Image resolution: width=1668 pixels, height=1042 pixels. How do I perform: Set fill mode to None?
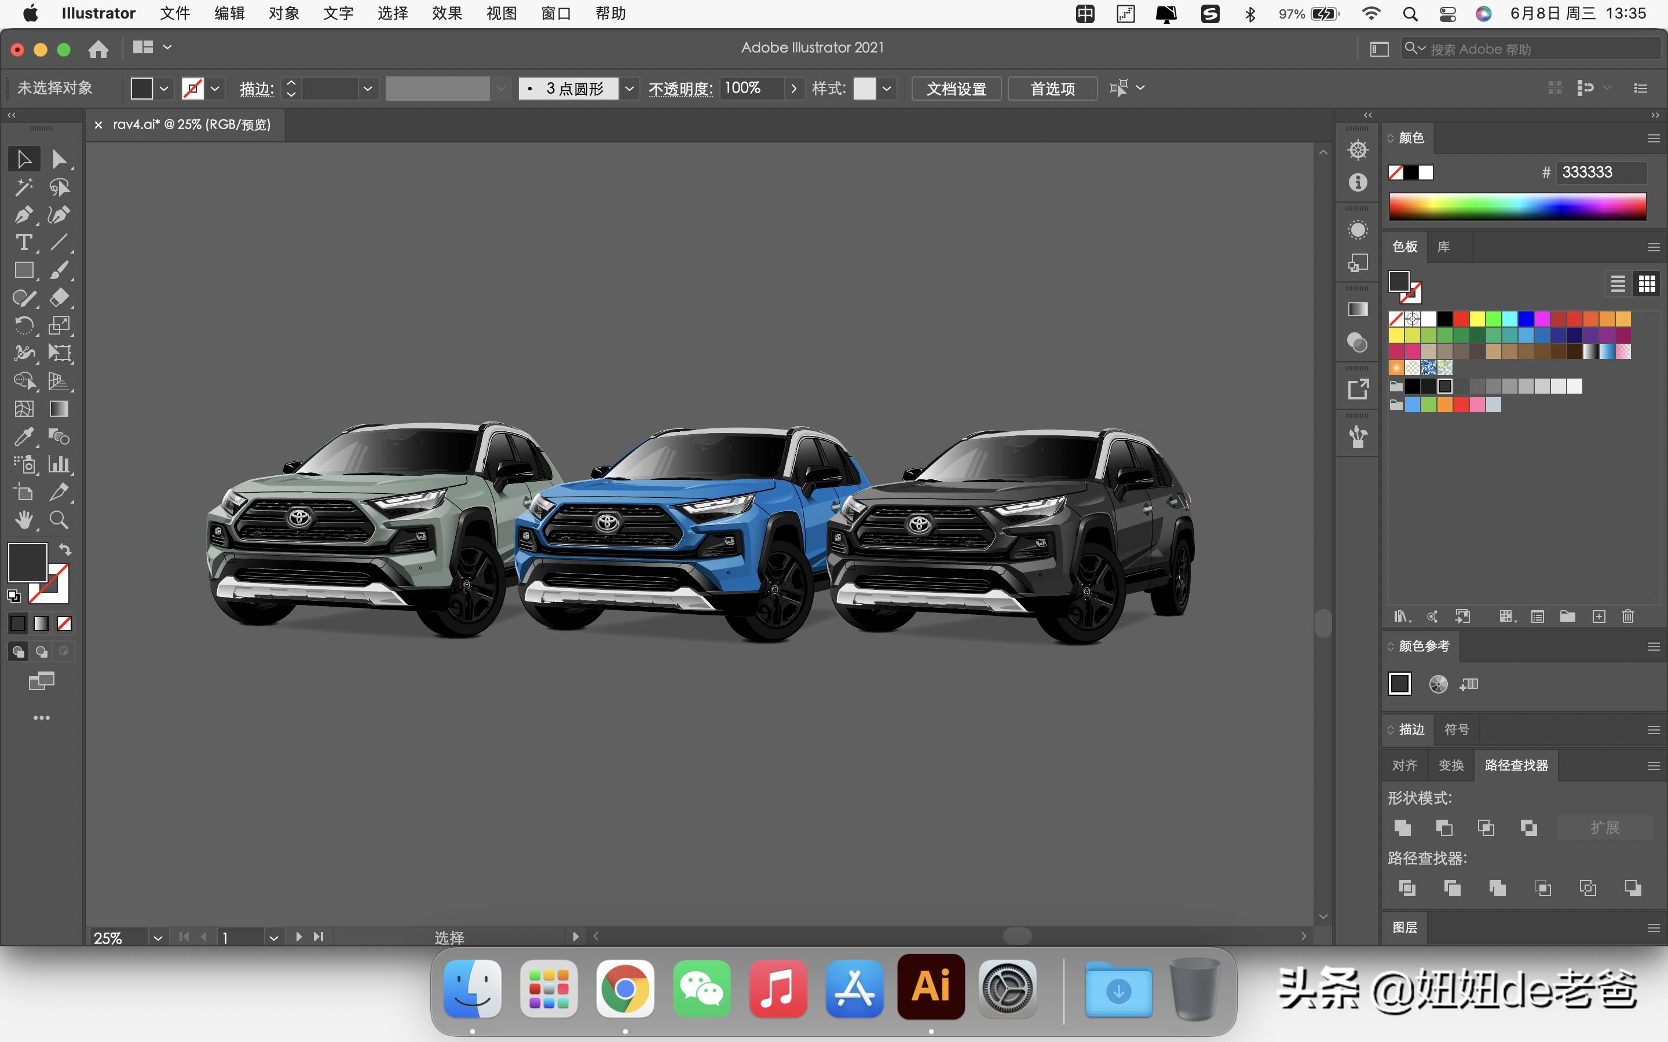tap(64, 623)
